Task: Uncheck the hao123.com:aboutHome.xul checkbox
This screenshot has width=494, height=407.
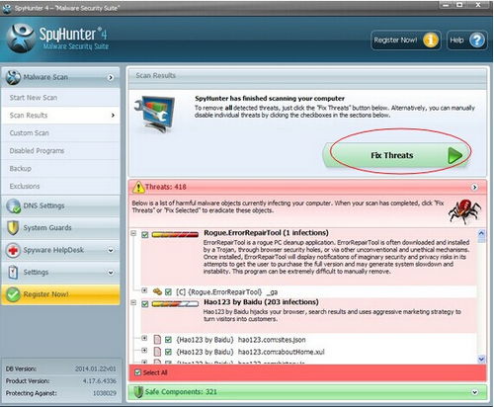Action: [x=168, y=352]
